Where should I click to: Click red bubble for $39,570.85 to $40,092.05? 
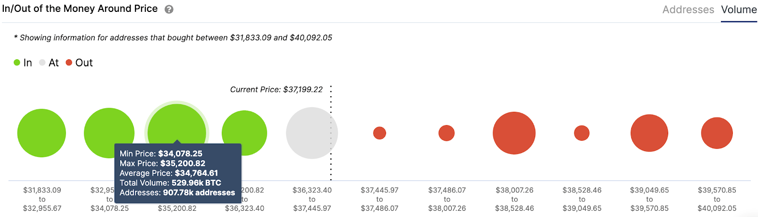[x=717, y=133]
